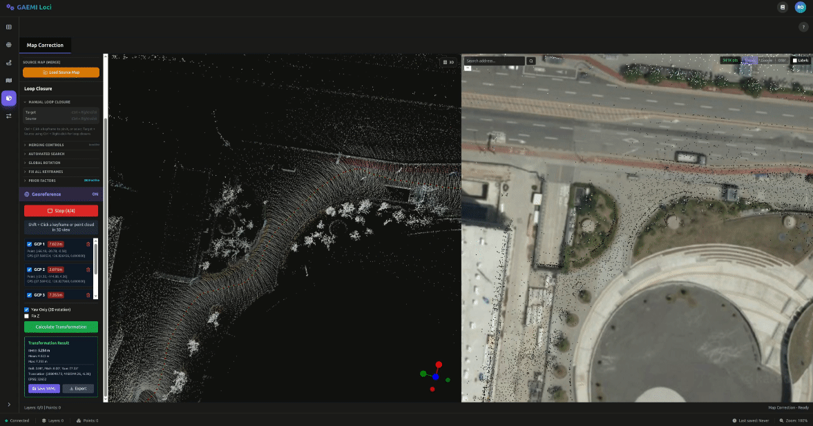This screenshot has width=813, height=426.
Task: Expand the Prior Factors section
Action: pyautogui.click(x=42, y=180)
